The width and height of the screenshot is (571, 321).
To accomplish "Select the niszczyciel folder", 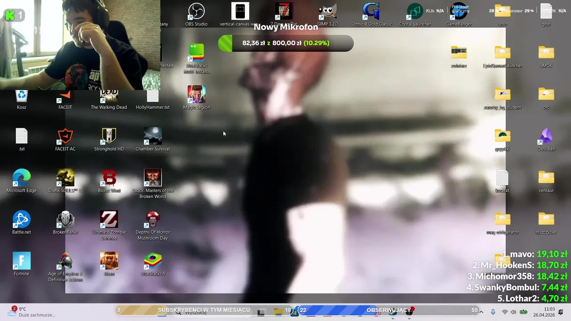I will click(x=546, y=222).
